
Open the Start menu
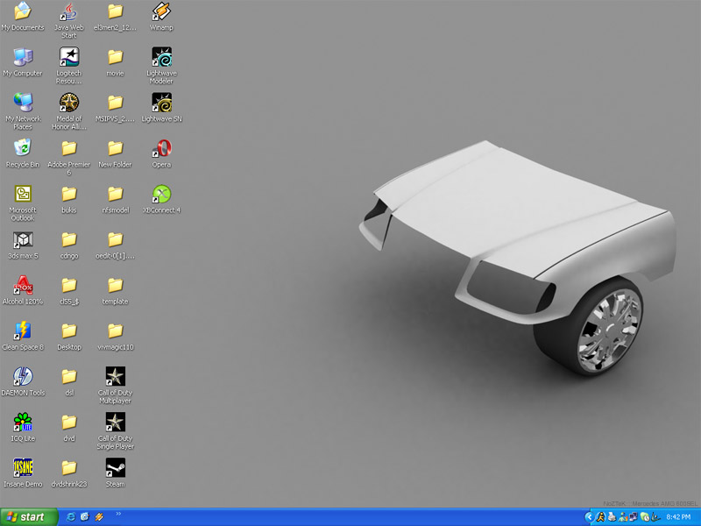[x=26, y=517]
